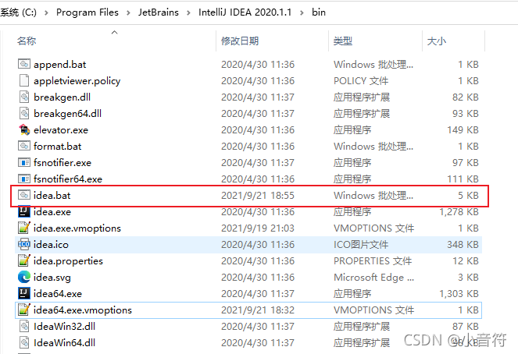Click the type Microsoft Edge ...
Screen dimensions: 518x354
click(373, 278)
